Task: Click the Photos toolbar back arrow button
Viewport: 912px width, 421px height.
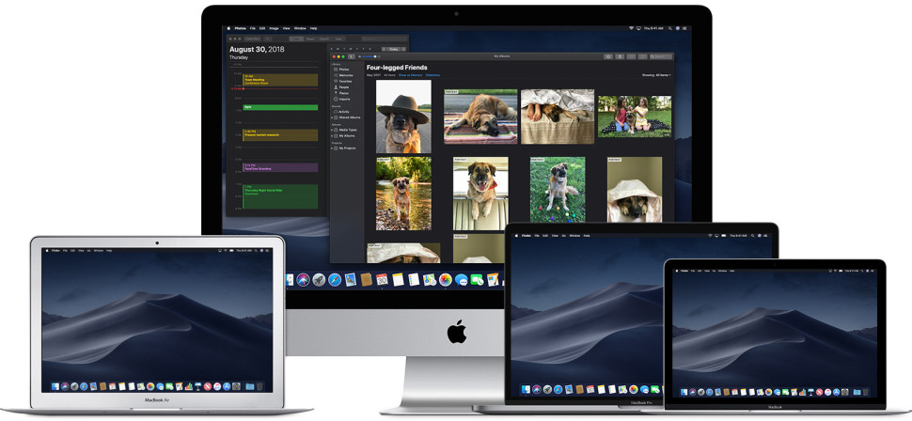Action: pos(352,56)
